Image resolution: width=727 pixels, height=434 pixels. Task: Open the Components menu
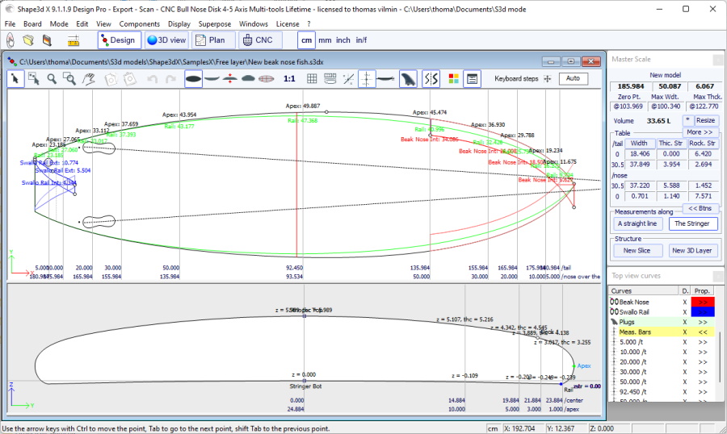(140, 24)
